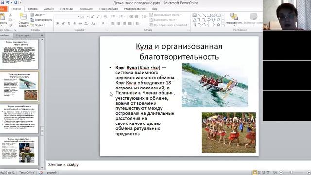Select the text box shape

pyautogui.click(x=194, y=15)
